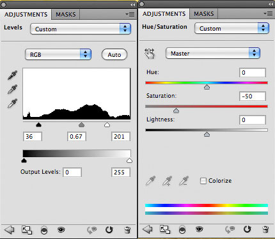Image resolution: width=275 pixels, height=239 pixels.
Task: Delete the Levels adjustment with the trash icon
Action: point(127,230)
